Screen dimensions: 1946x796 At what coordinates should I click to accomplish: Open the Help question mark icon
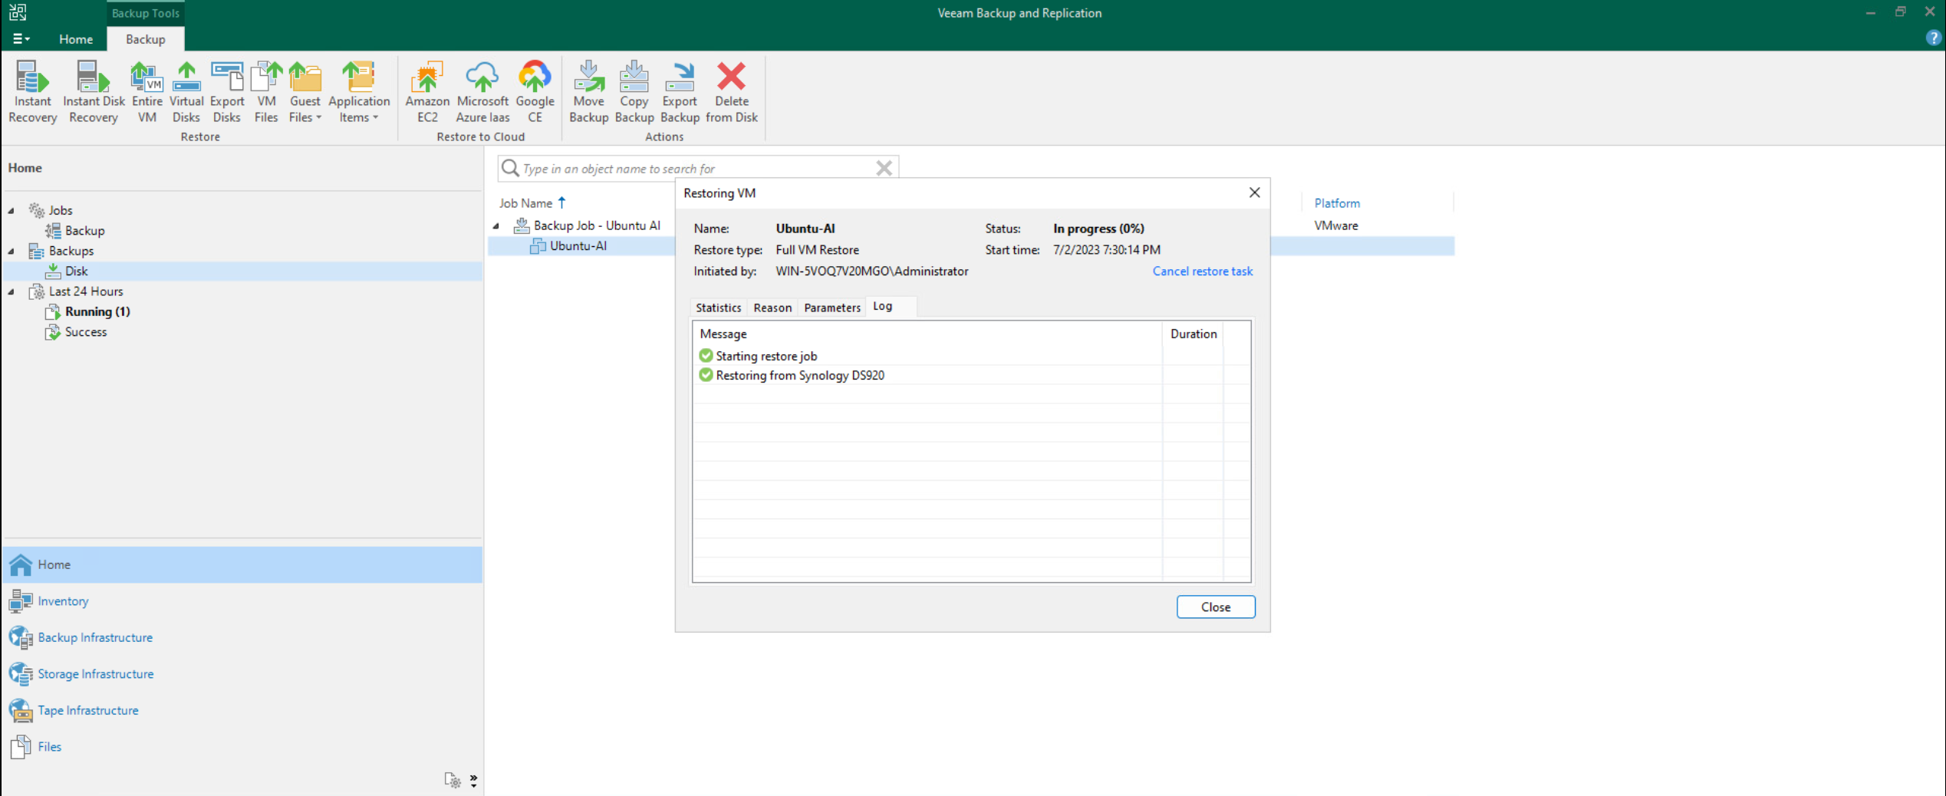(1933, 38)
